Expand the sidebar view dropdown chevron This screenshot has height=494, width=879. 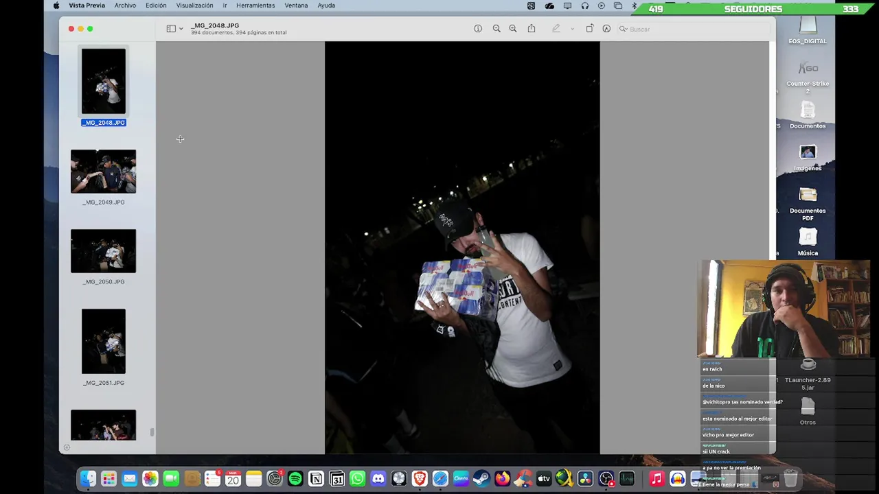[181, 29]
